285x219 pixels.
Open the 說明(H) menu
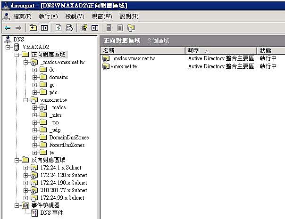129,16
